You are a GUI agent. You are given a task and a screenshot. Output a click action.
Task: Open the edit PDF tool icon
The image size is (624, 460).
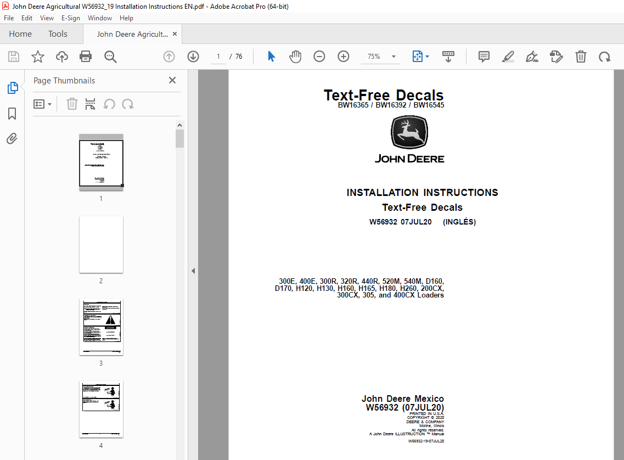point(556,57)
